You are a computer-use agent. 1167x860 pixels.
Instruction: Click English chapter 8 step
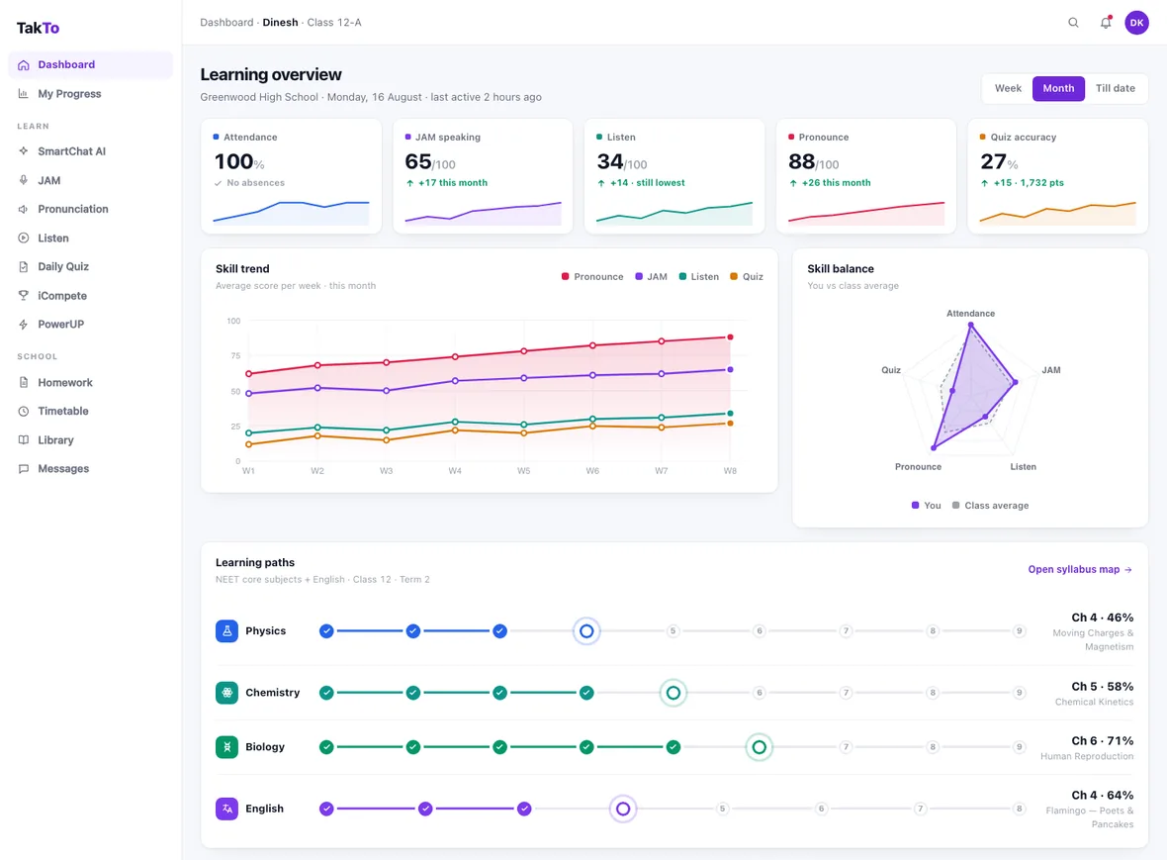[x=1019, y=809]
